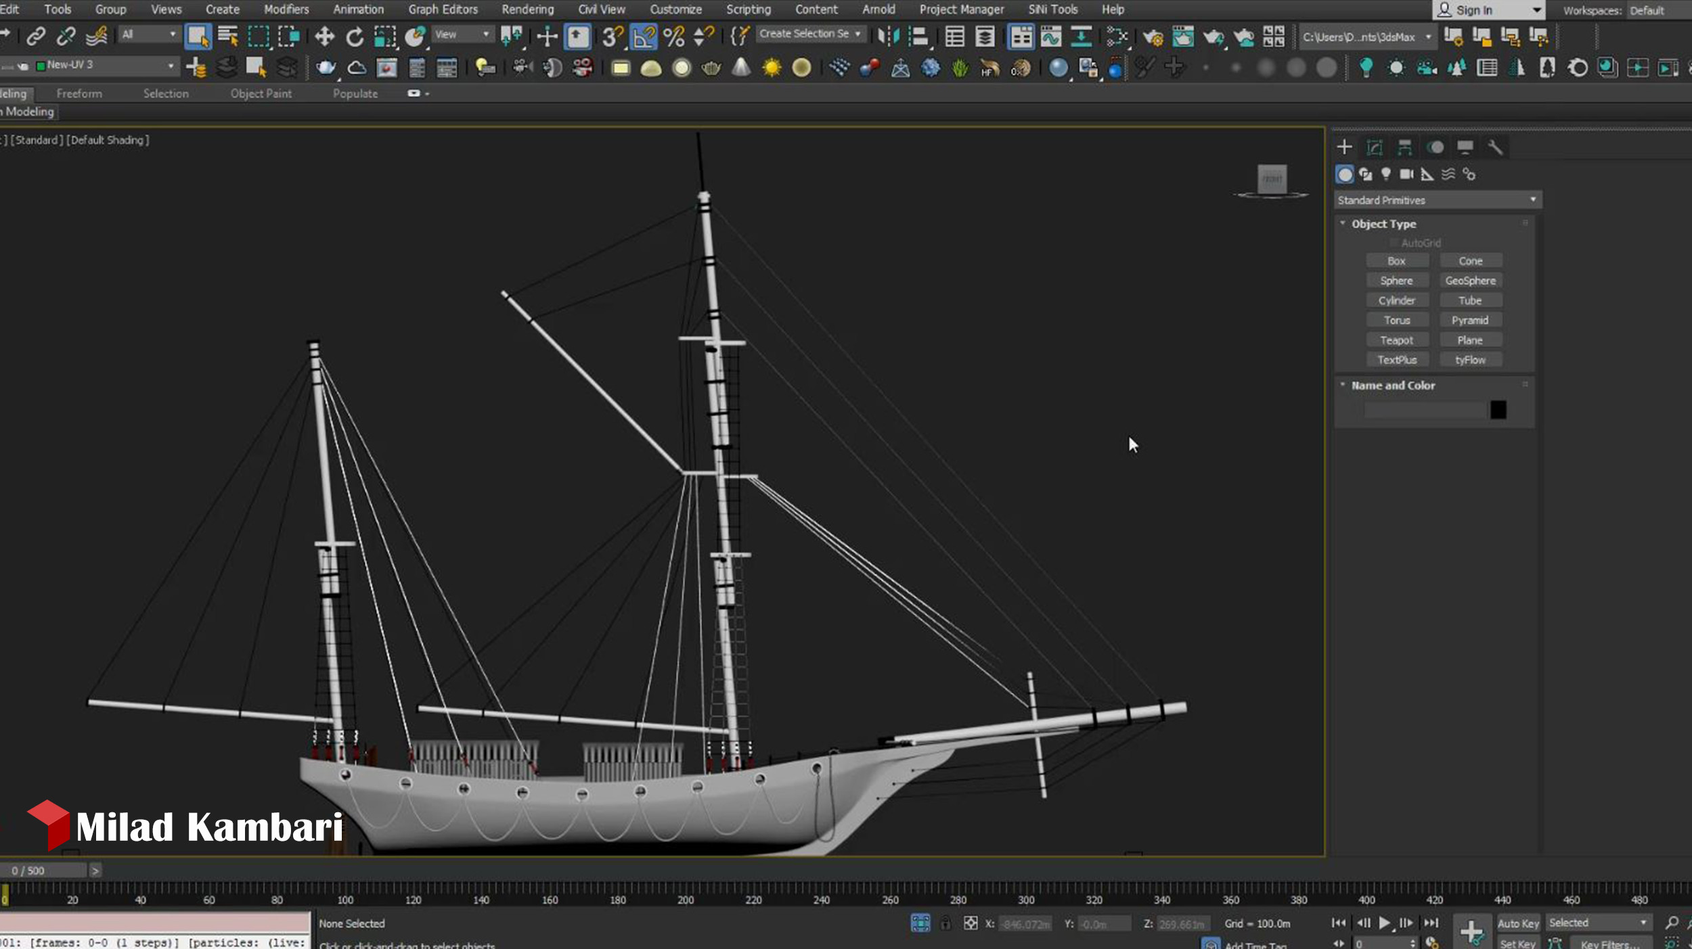Image resolution: width=1692 pixels, height=949 pixels.
Task: Toggle Percent Snap
Action: [673, 37]
